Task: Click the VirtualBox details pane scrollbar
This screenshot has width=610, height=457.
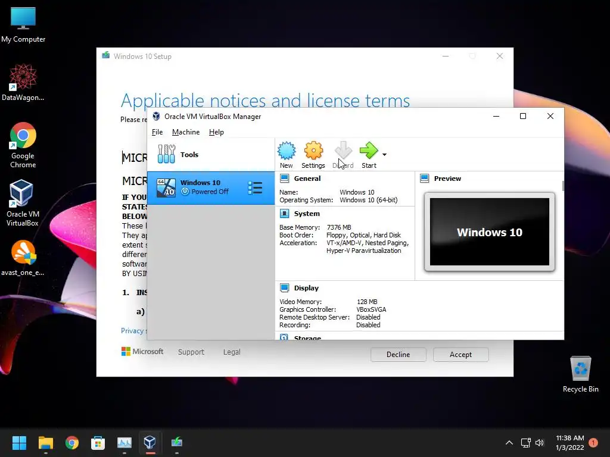Action: pos(562,186)
